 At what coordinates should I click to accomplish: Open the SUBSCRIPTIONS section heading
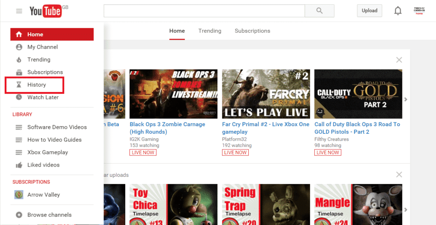pos(31,182)
